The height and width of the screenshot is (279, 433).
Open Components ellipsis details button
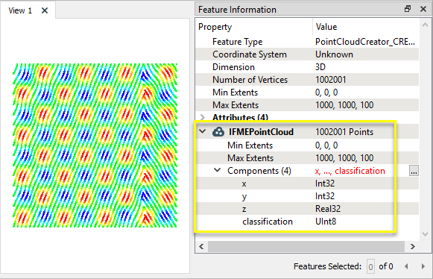[x=414, y=171]
